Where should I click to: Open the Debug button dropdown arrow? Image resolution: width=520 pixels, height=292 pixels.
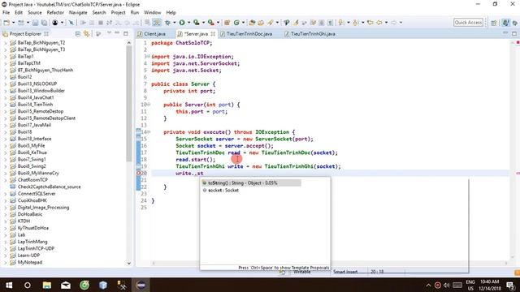(x=175, y=23)
